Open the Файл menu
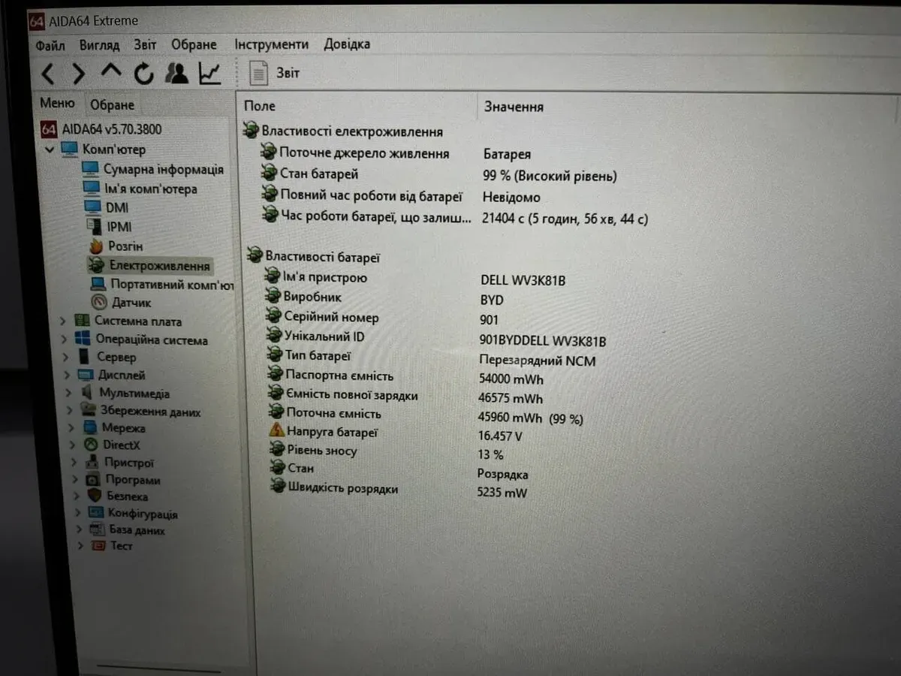 [x=50, y=45]
